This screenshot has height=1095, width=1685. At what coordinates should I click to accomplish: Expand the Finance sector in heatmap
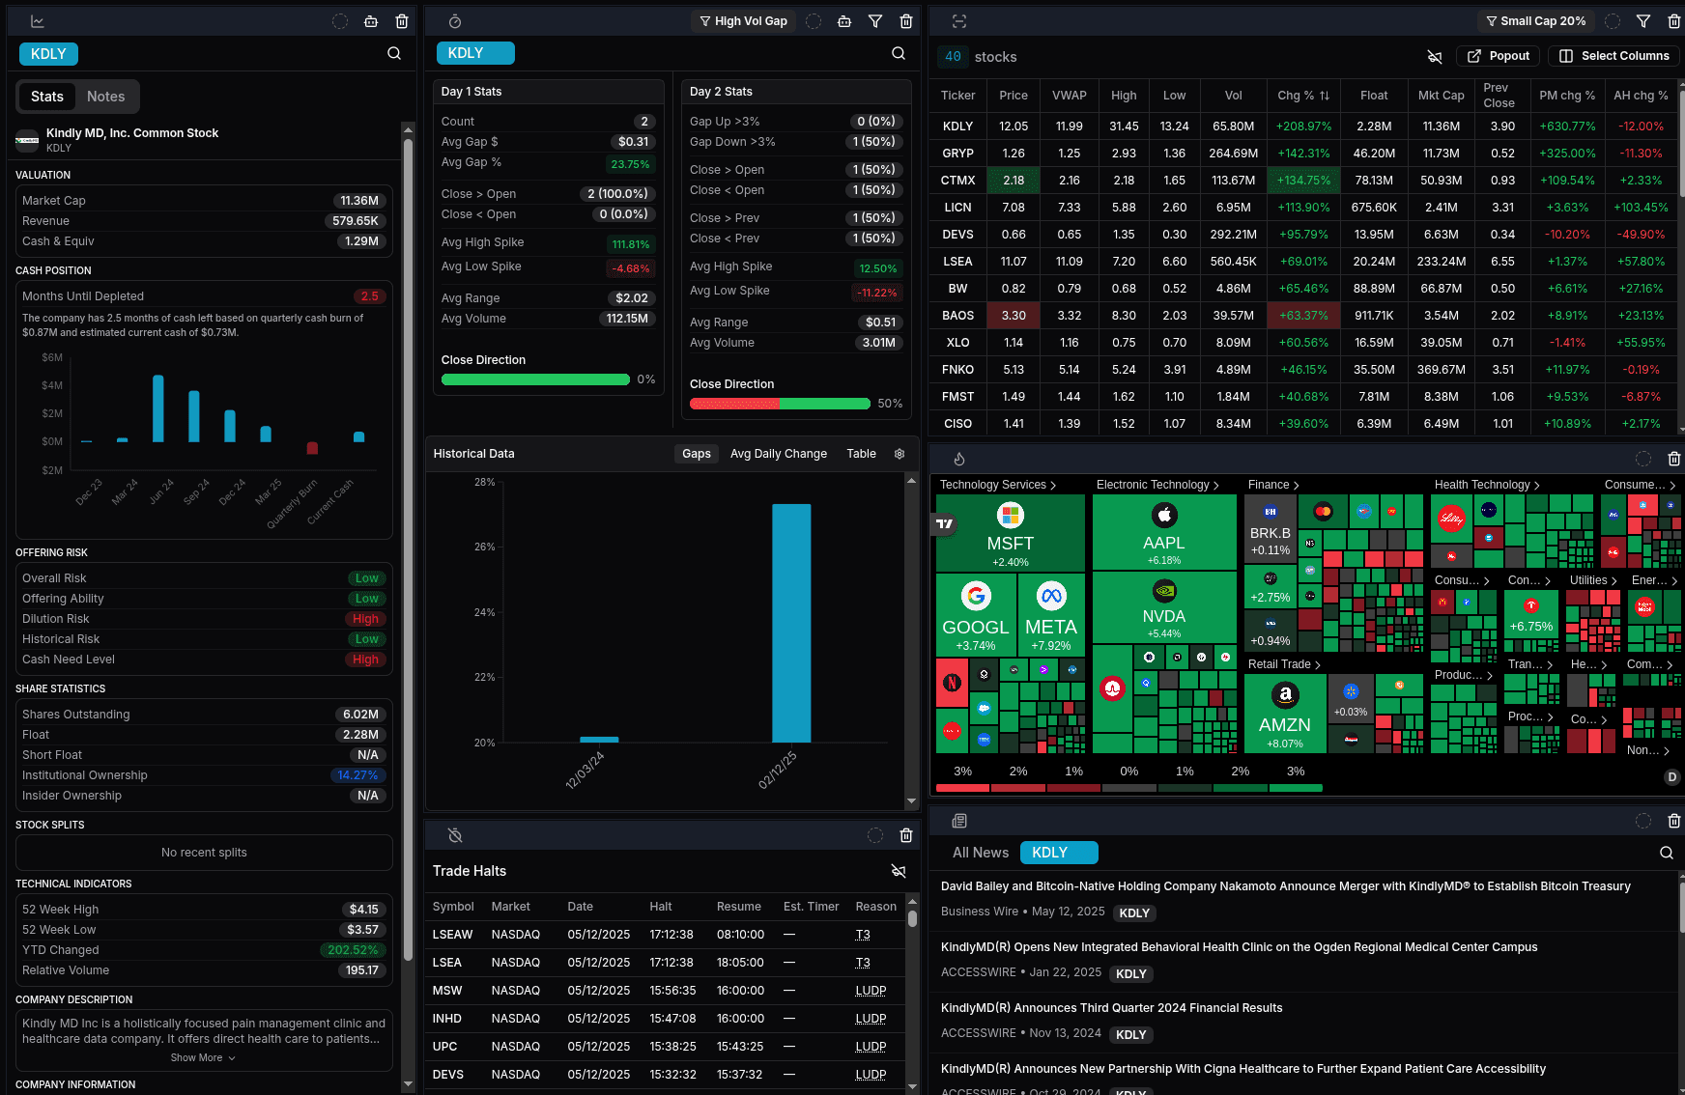[x=1273, y=485]
